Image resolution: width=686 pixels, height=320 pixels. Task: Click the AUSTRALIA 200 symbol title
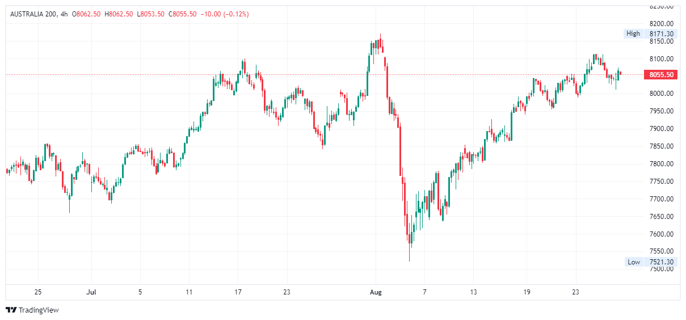[33, 14]
